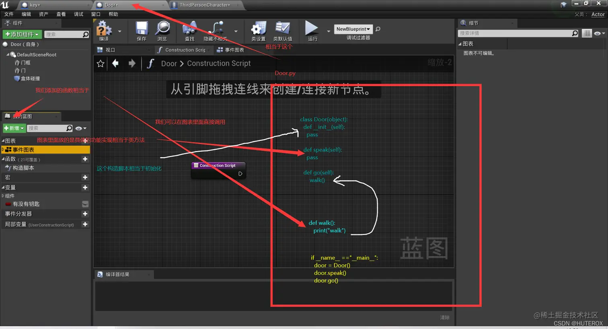Collapse the 函数 functions section
Viewport: 608px width, 329px height.
coord(3,159)
